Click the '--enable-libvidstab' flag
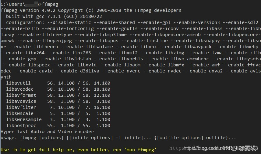Viewport: 261px width, 154px height. (65, 59)
